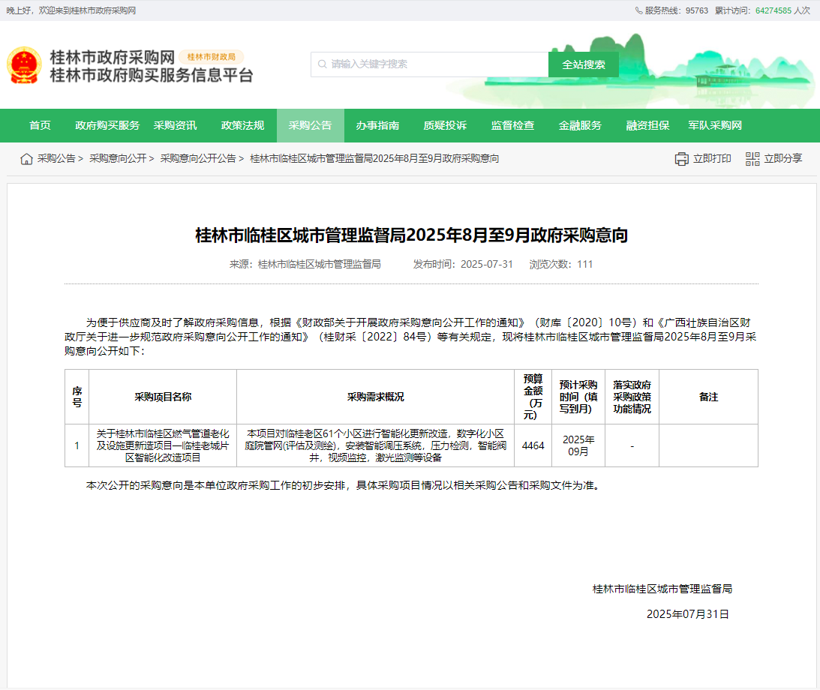The width and height of the screenshot is (820, 690).
Task: Open the 办事指南 navigation item
Action: pyautogui.click(x=377, y=125)
